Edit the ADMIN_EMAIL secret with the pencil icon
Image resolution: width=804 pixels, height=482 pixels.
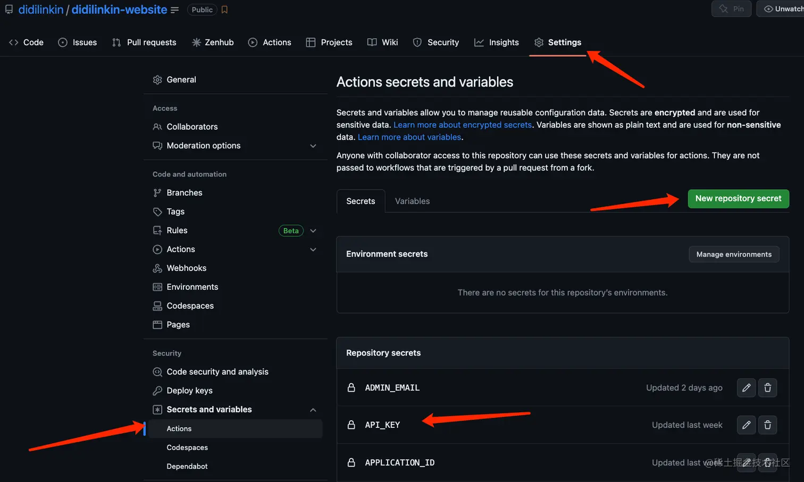coord(746,387)
